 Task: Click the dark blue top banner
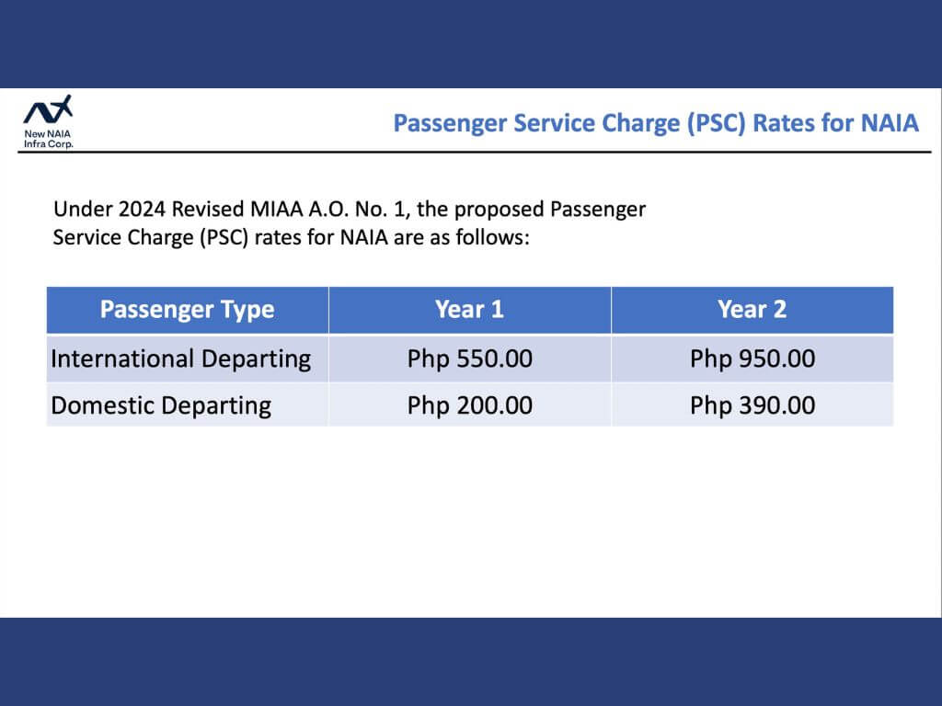(x=471, y=44)
